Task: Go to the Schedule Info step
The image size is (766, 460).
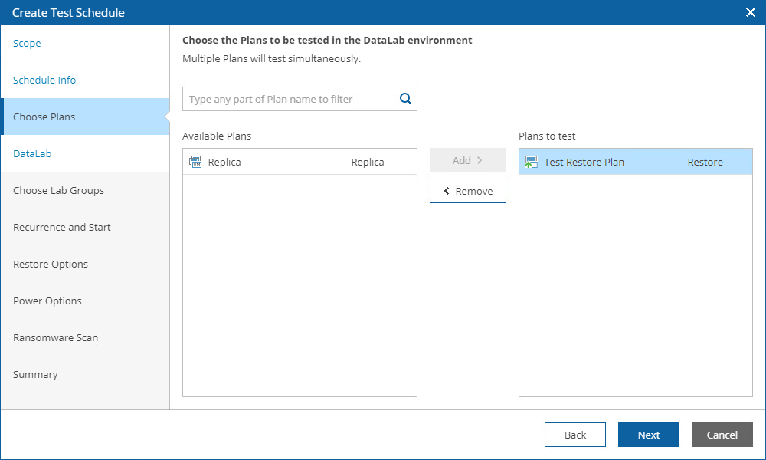Action: [x=44, y=80]
